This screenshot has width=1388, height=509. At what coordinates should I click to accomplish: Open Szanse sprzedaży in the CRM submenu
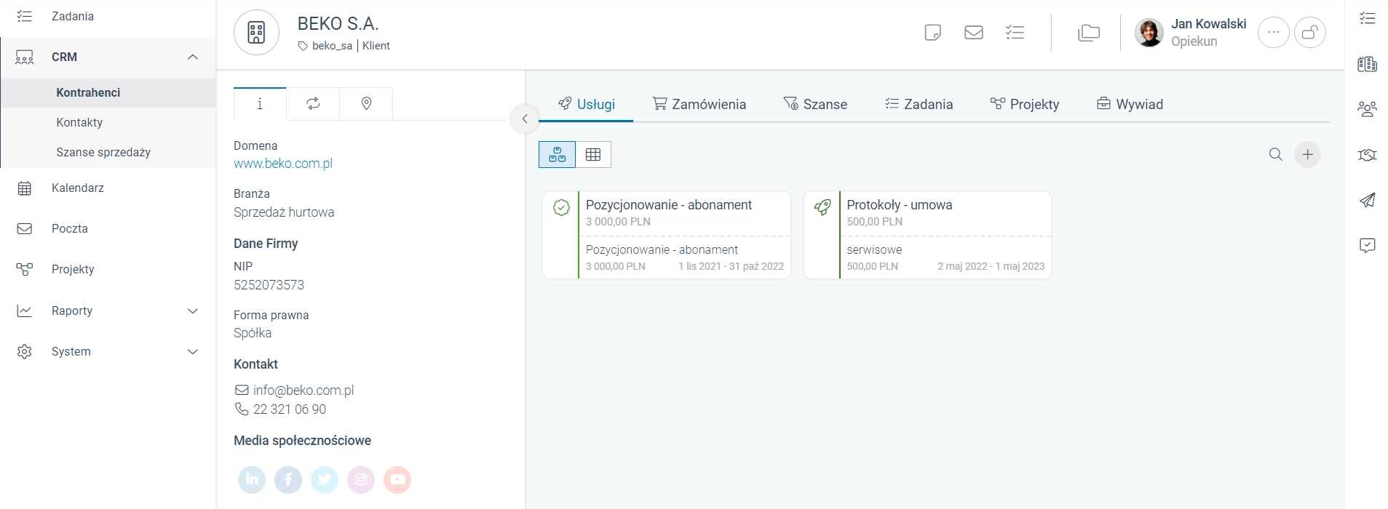108,152
